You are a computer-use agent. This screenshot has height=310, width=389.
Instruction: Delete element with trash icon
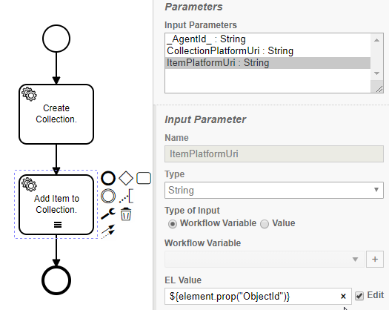point(126,214)
